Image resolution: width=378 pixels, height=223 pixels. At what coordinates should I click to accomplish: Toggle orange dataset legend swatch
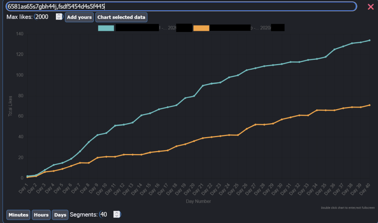[201, 28]
